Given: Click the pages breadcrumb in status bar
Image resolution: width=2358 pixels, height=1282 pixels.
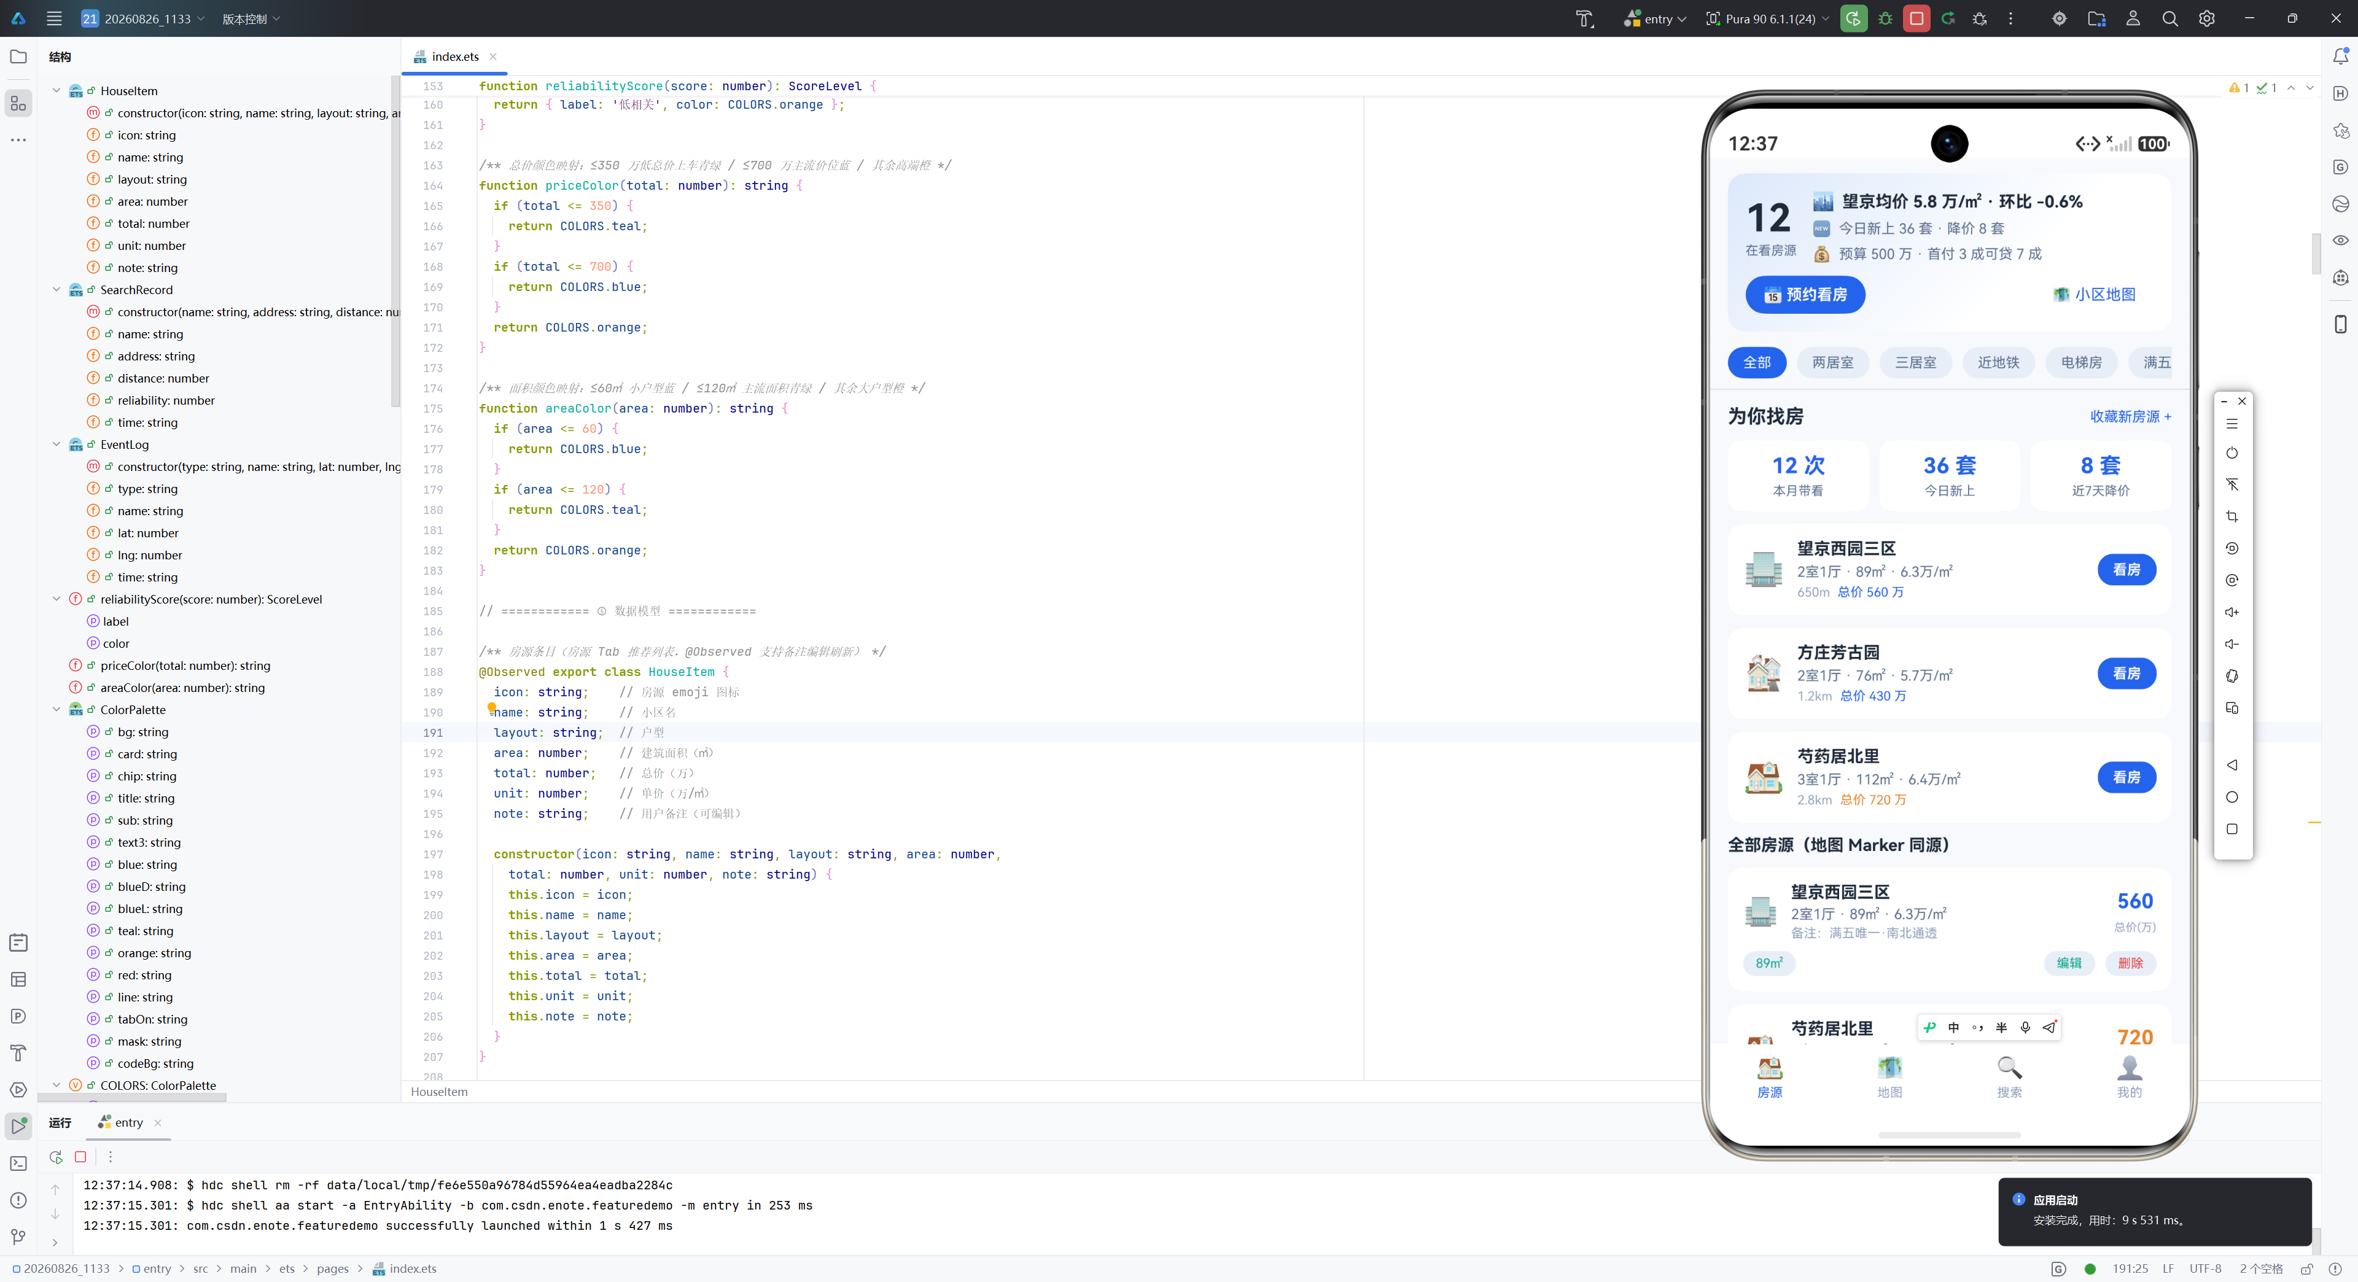Looking at the screenshot, I should (332, 1268).
